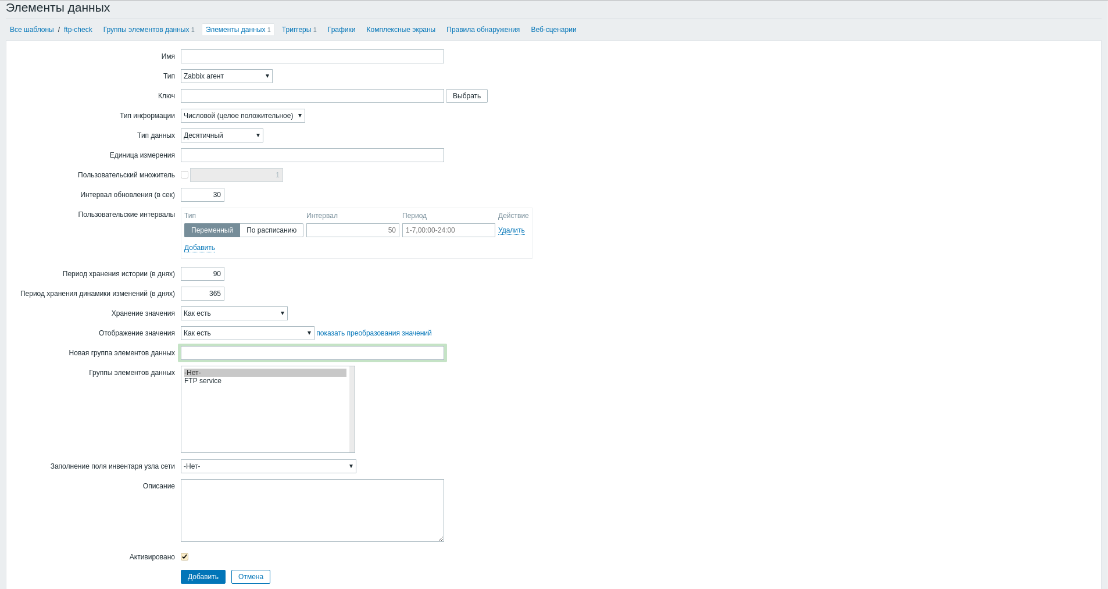Expand the host inventory field dropdown
This screenshot has height=589, width=1108.
pyautogui.click(x=268, y=466)
